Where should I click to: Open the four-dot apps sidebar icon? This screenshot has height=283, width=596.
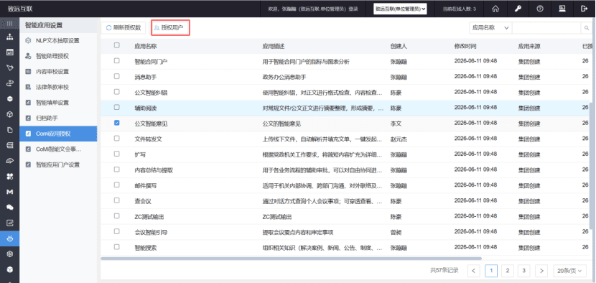click(10, 177)
